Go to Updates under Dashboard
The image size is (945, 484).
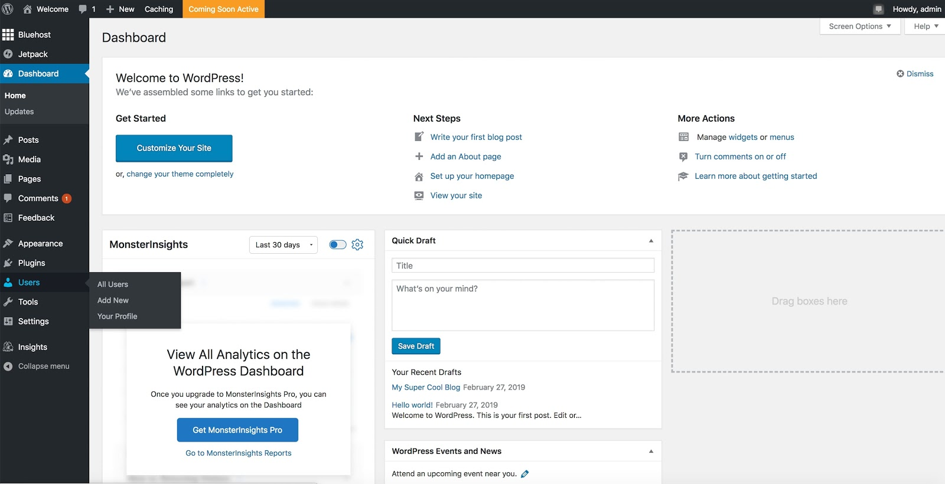coord(19,112)
